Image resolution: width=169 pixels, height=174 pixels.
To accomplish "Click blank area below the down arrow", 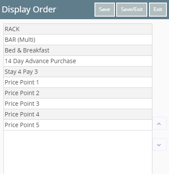I will click(x=160, y=162).
